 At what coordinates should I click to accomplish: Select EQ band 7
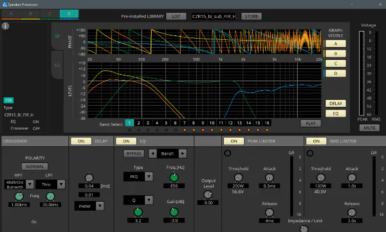[185, 123]
